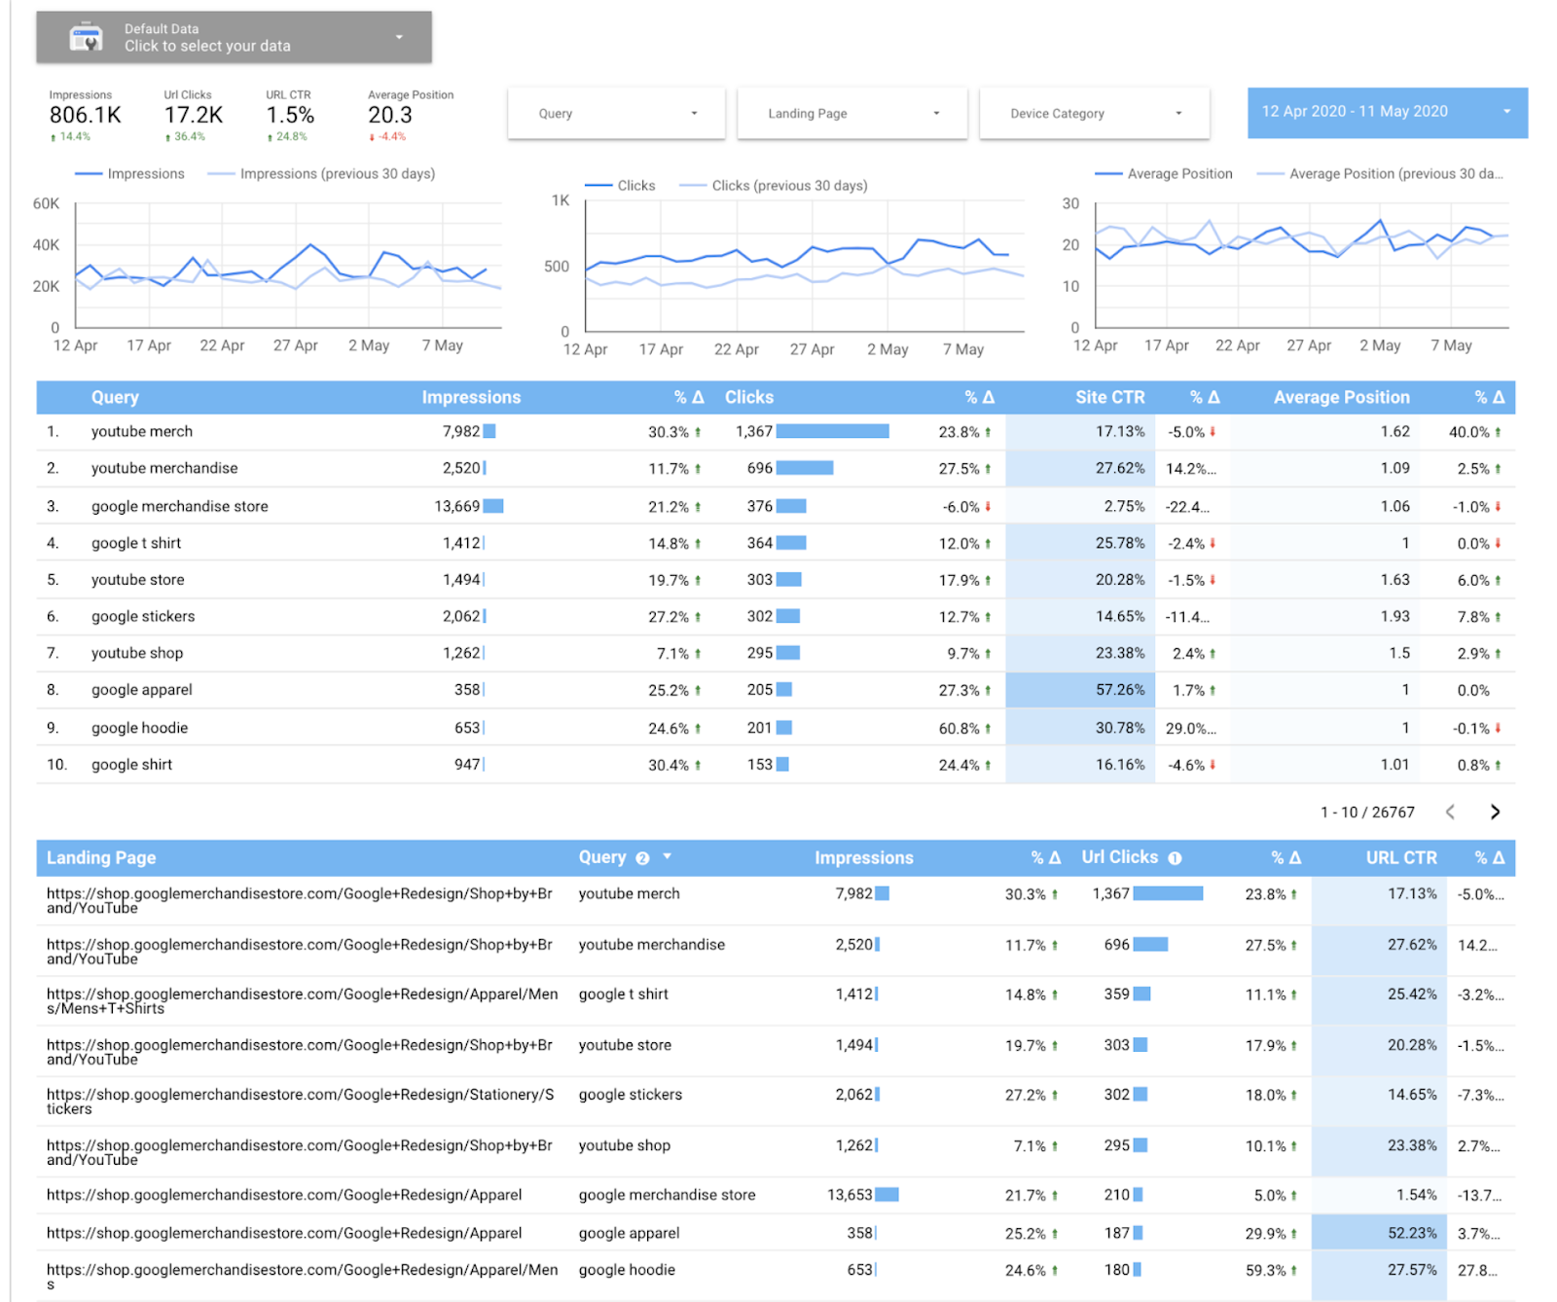The image size is (1557, 1302).
Task: Click info icon next to Url Clicks header
Action: pyautogui.click(x=1175, y=858)
